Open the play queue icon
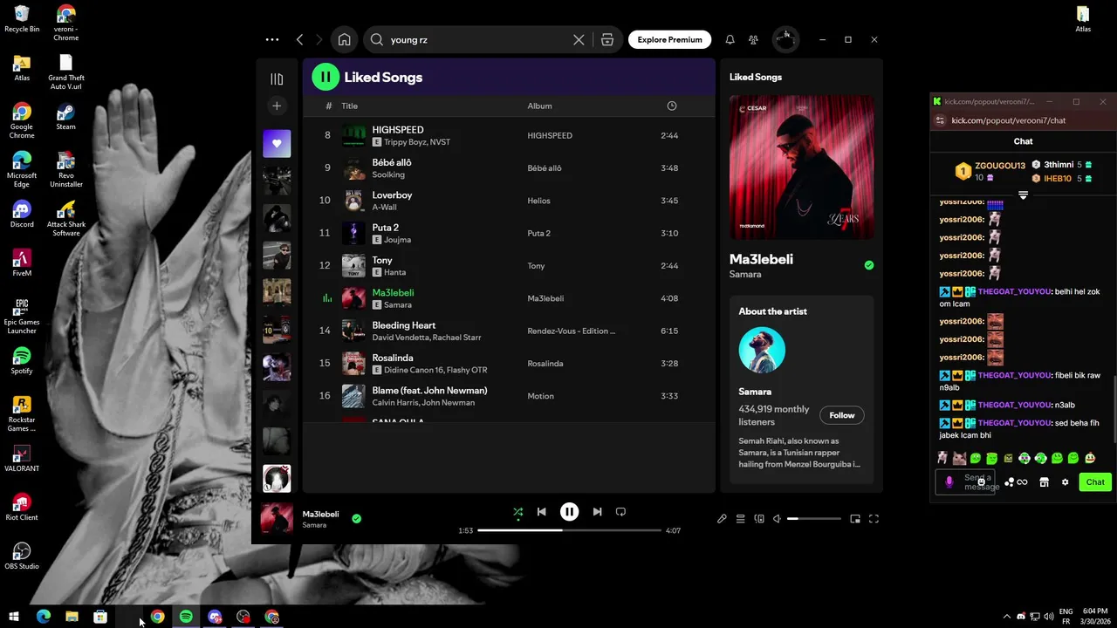This screenshot has height=628, width=1117. 740,519
